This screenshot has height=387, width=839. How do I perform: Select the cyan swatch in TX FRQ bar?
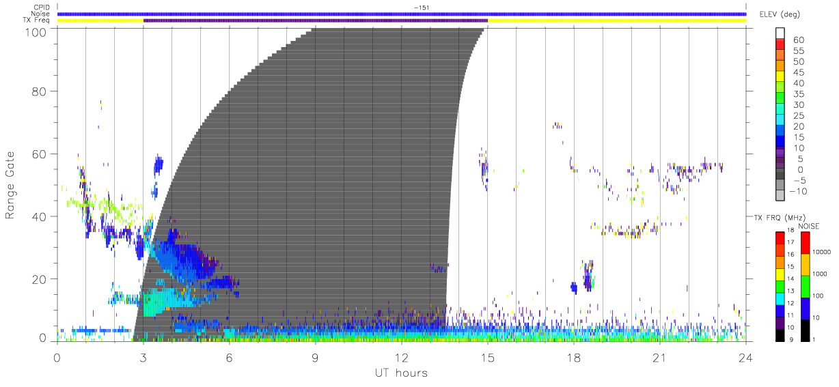pyautogui.click(x=780, y=298)
